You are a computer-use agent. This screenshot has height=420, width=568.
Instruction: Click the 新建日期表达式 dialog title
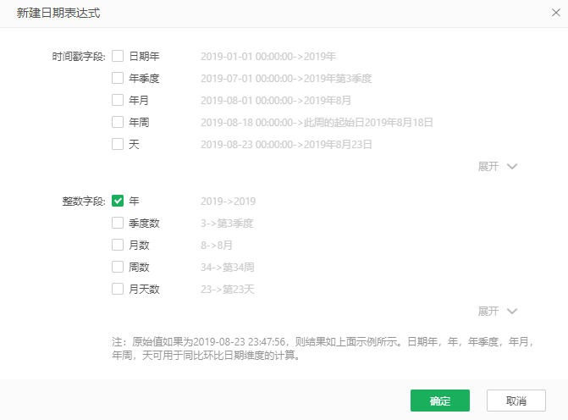point(63,14)
